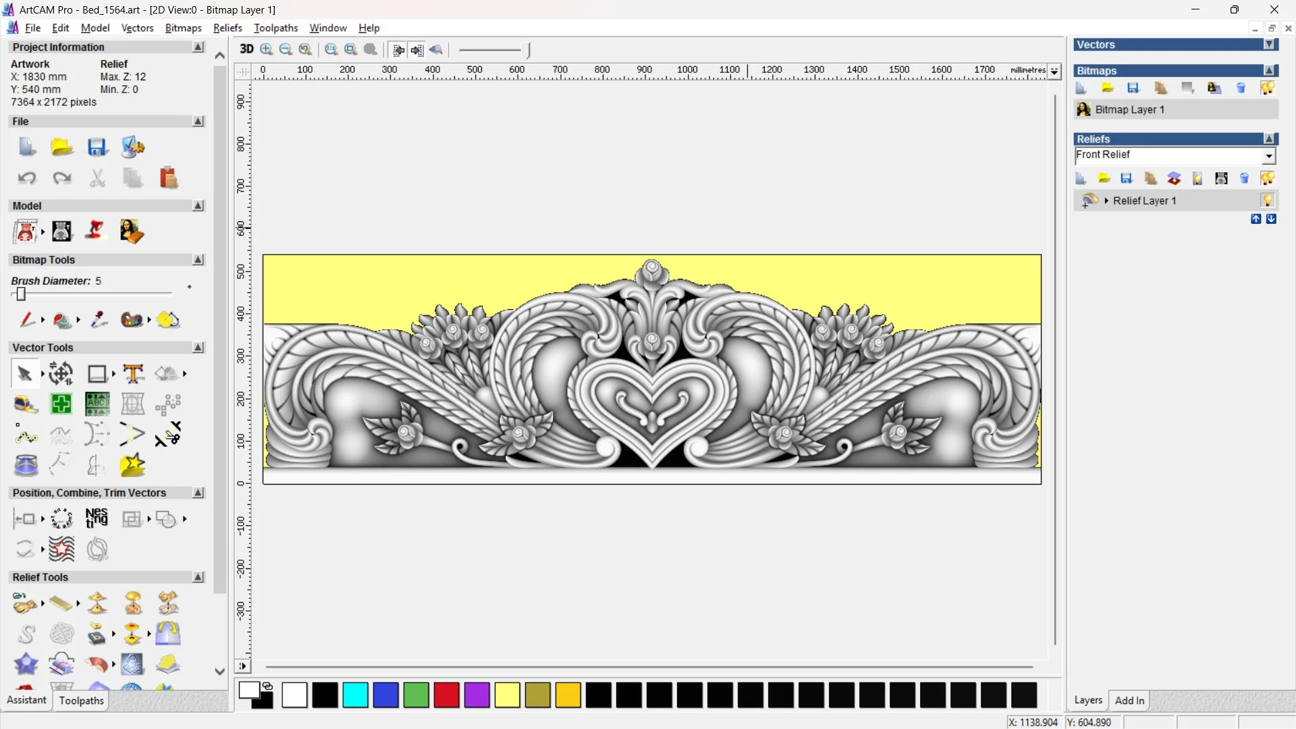Open the Toolpaths menu
The height and width of the screenshot is (729, 1296).
click(275, 28)
